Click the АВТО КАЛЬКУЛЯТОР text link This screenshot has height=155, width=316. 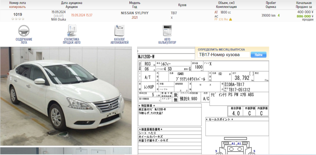[167, 41]
